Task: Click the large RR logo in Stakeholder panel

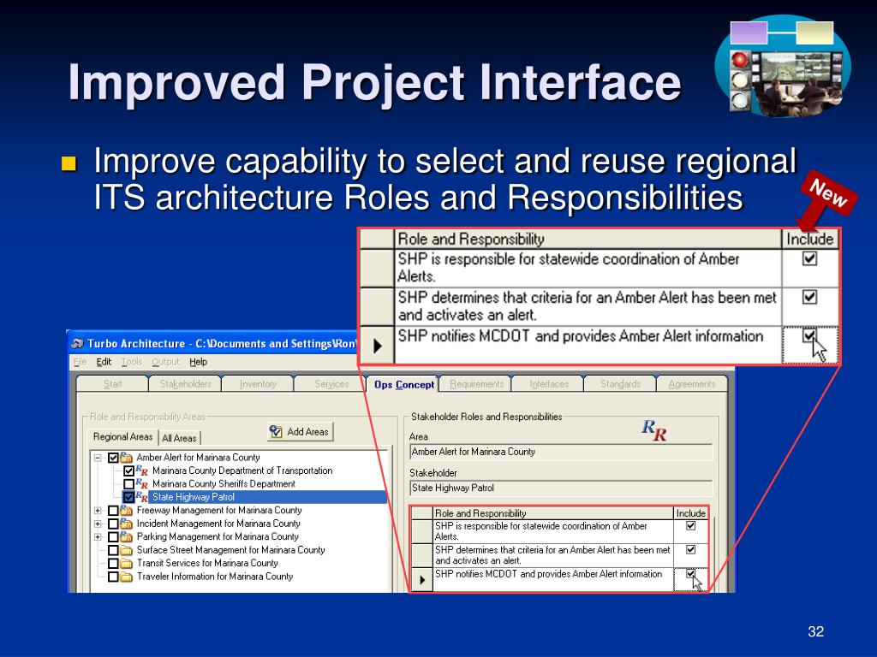Action: pyautogui.click(x=653, y=429)
